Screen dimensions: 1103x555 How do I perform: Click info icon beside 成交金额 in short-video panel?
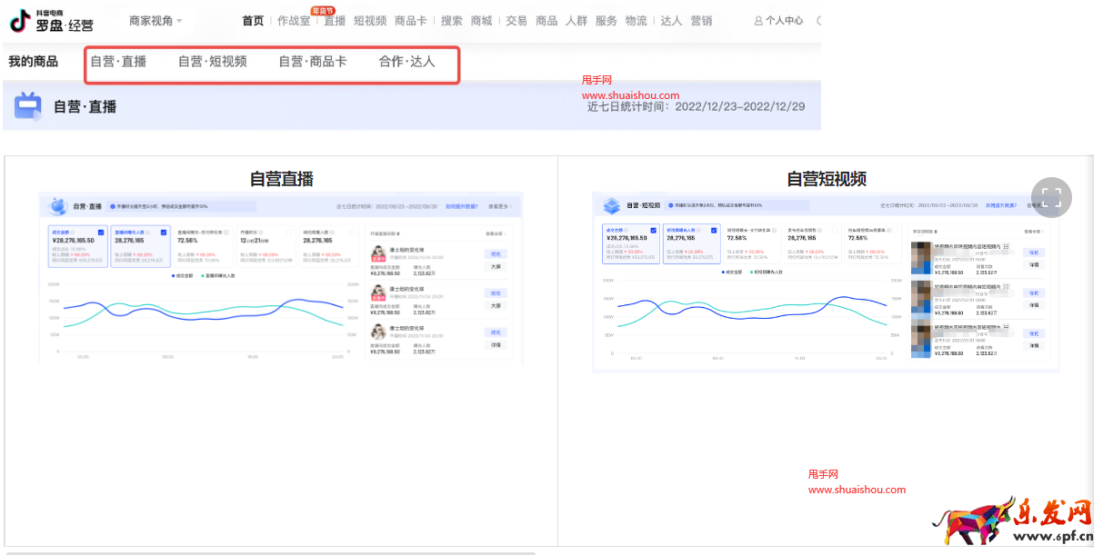pyautogui.click(x=627, y=230)
